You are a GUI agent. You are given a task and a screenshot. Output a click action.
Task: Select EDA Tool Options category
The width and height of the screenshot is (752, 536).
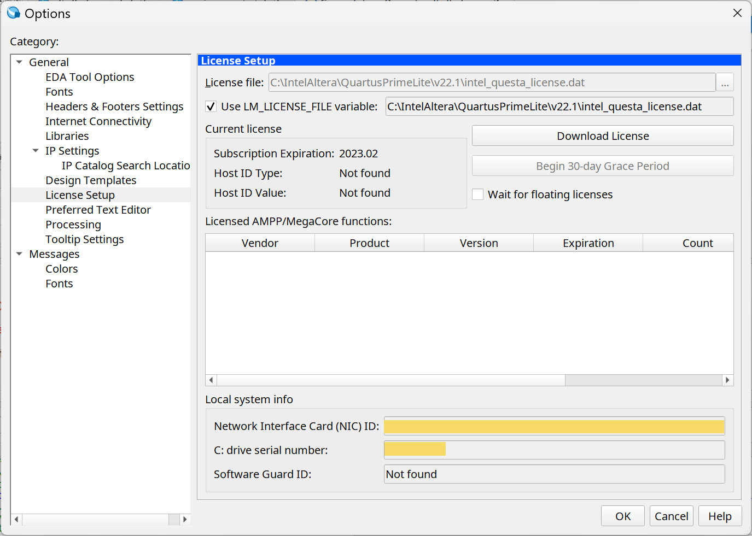point(90,77)
